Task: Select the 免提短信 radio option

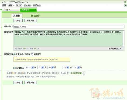Action: coord(32,54)
